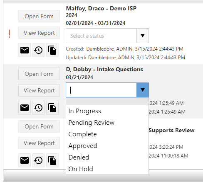This screenshot has height=184, width=203.
Task: Click the email icon for Malfoy Demo ISP
Action: point(25,50)
